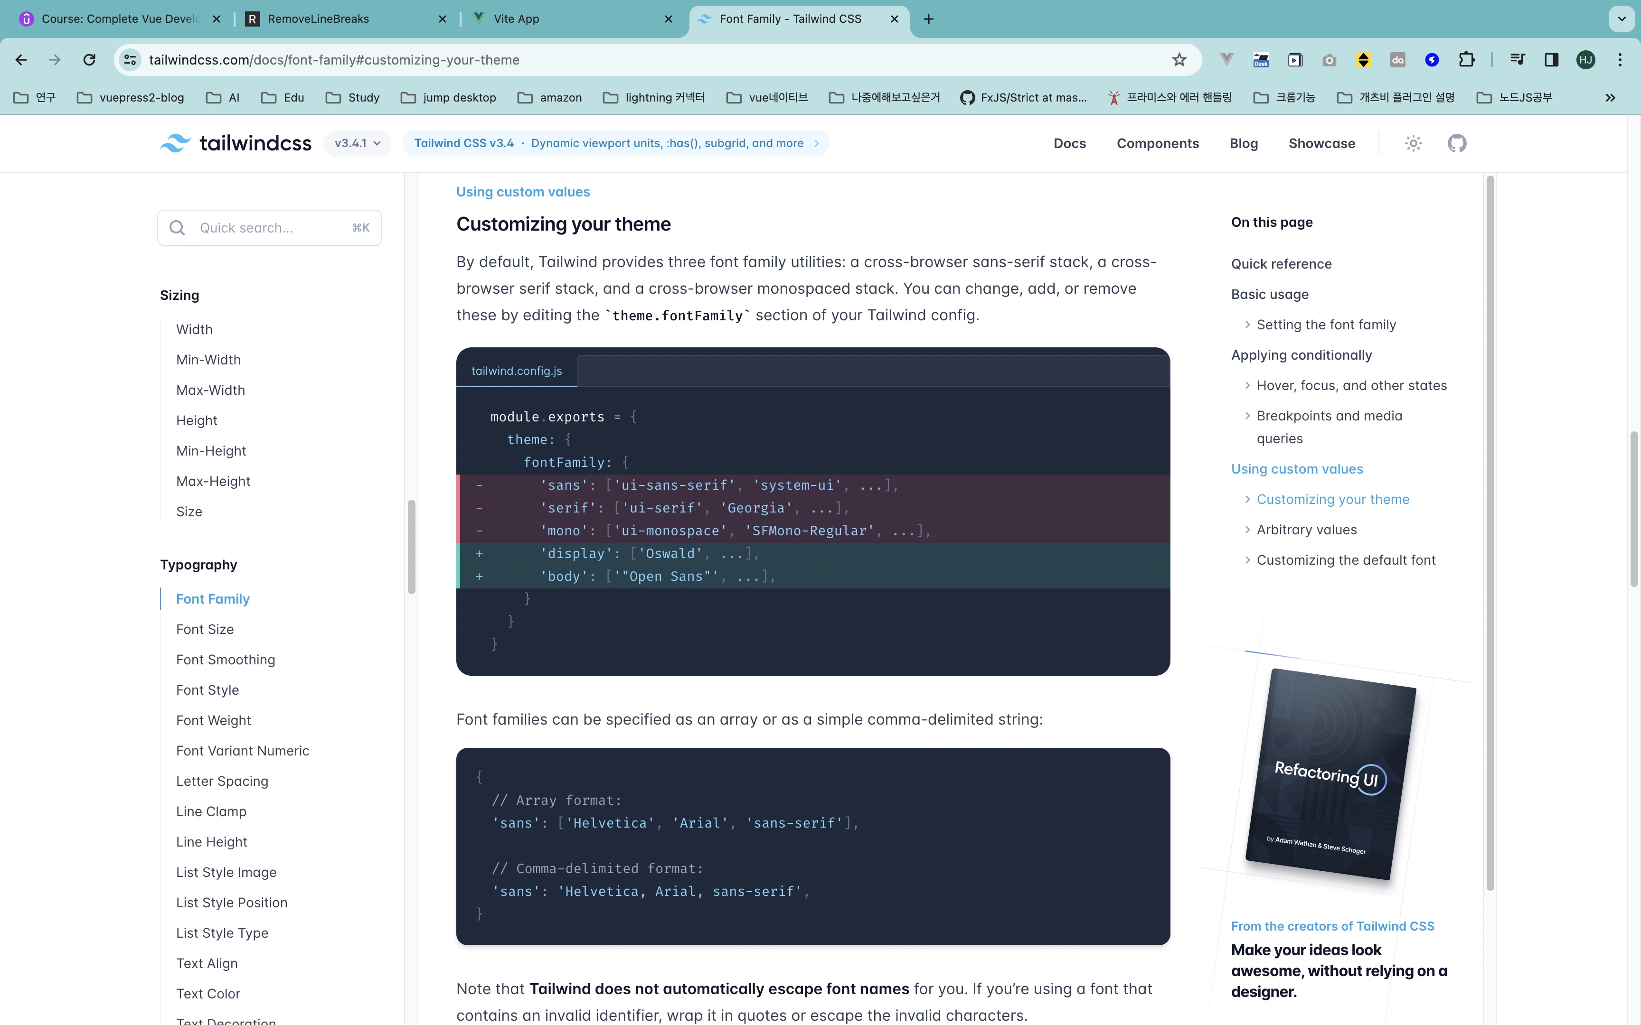Viewport: 1641px width, 1025px height.
Task: Open the Letter Spacing sidebar link
Action: 222,781
